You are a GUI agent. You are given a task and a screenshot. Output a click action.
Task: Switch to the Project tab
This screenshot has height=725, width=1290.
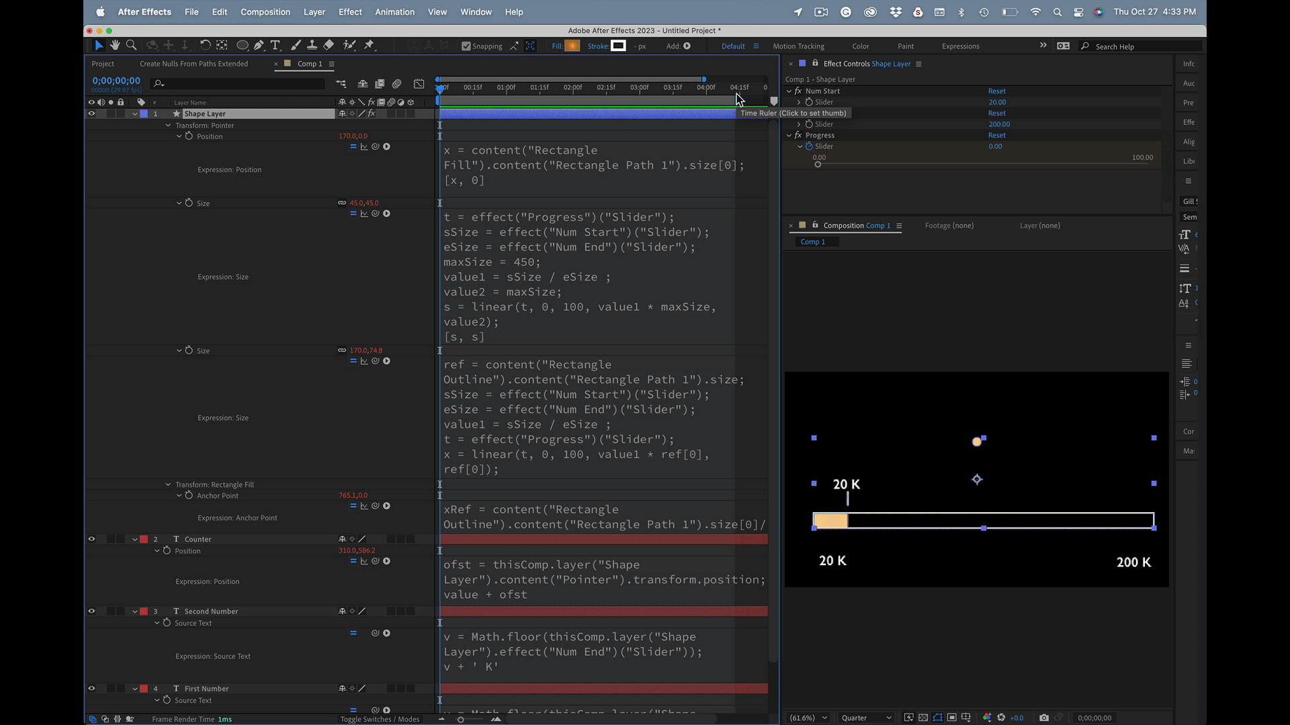[103, 64]
